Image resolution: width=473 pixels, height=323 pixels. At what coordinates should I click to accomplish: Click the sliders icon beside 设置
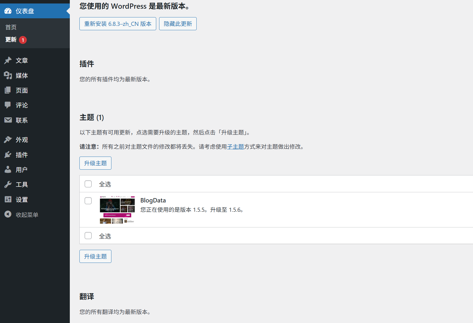[8, 200]
